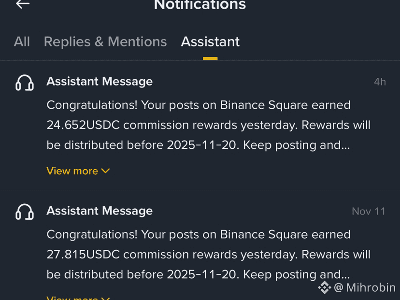The image size is (400, 300).
Task: Go back using the left arrow
Action: tap(23, 4)
